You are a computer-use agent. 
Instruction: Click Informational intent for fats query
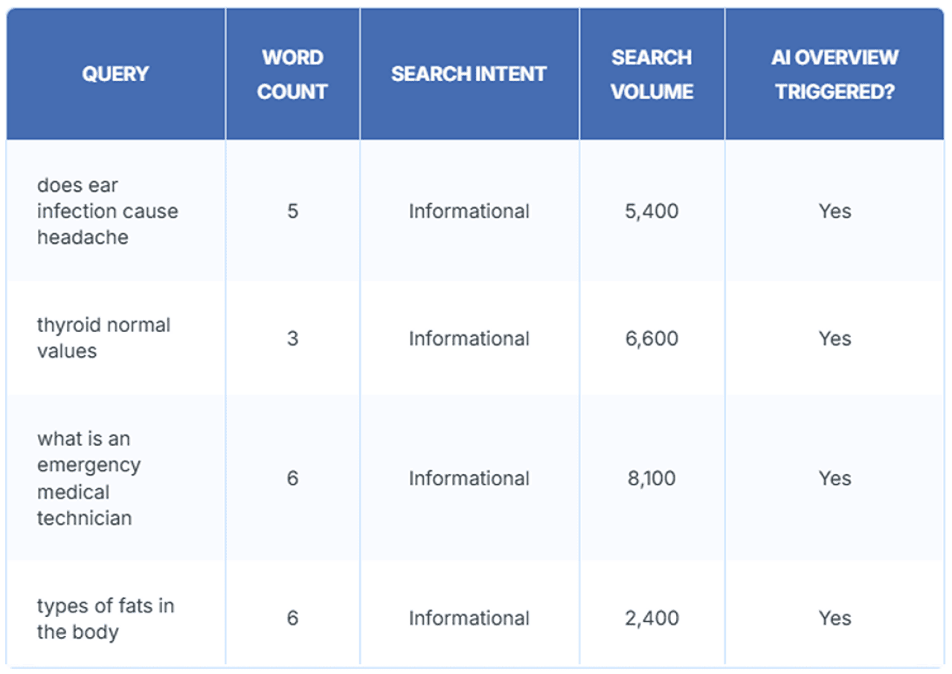click(x=469, y=618)
